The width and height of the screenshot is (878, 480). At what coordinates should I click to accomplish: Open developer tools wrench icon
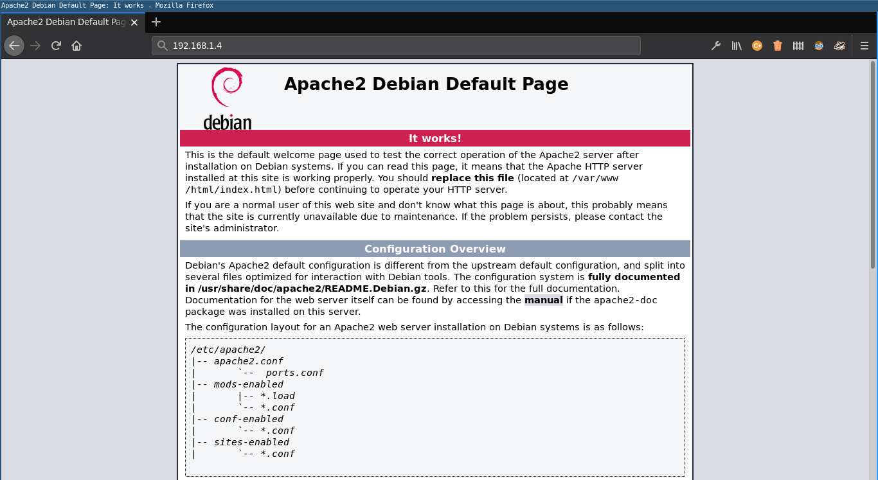[x=716, y=46]
